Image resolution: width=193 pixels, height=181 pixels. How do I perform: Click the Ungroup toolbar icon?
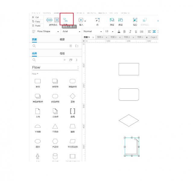click(x=145, y=20)
